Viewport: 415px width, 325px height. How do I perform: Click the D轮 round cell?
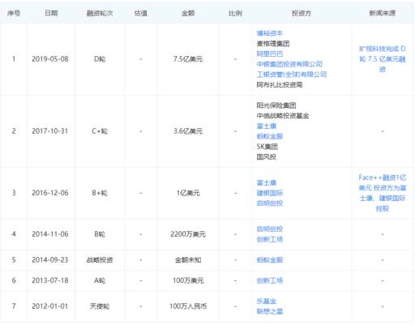click(x=100, y=59)
